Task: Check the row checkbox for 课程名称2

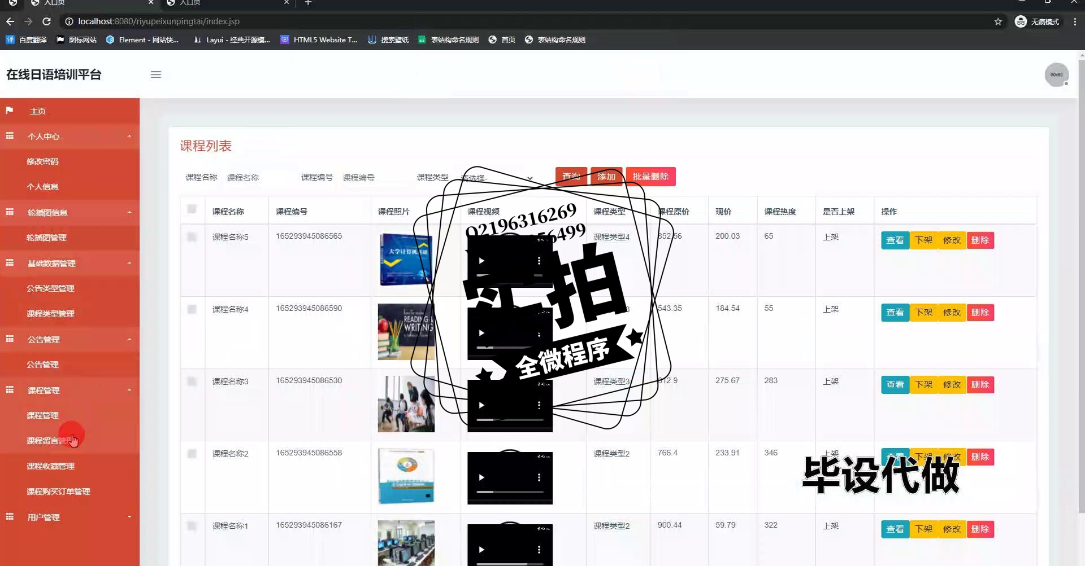Action: coord(192,454)
